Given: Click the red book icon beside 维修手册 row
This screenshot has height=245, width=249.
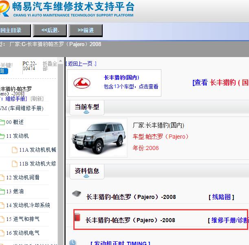Looking at the screenshot, I should [77, 217].
